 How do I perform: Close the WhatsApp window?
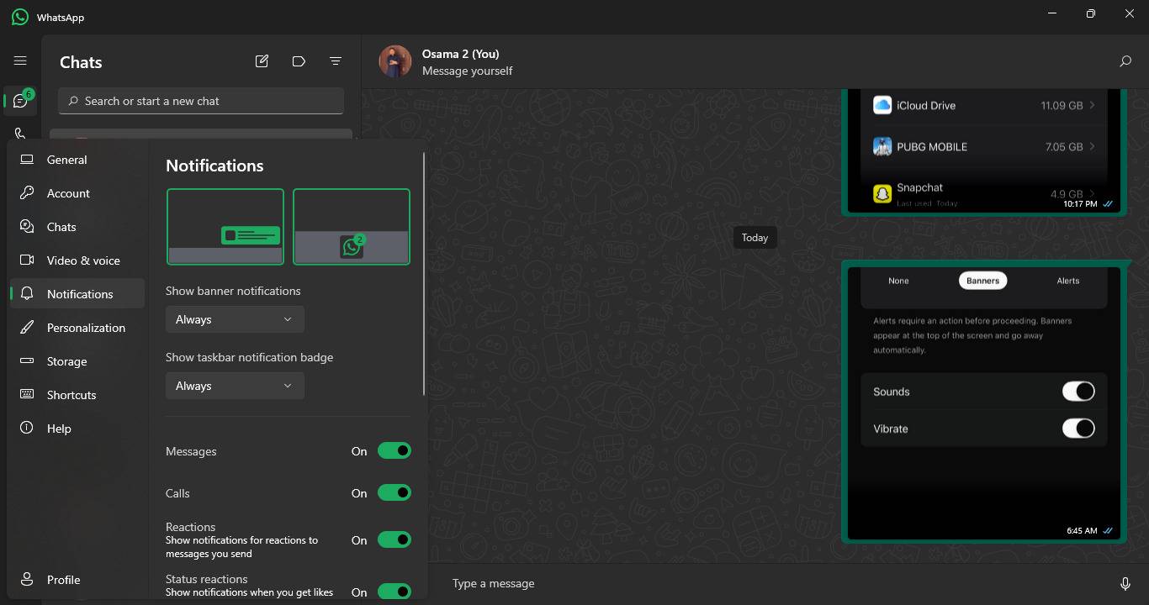pos(1130,13)
